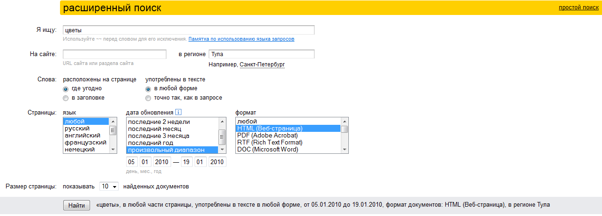The image size is (602, 216).
Task: Click format list scrollbar down arrow
Action: click(x=345, y=149)
